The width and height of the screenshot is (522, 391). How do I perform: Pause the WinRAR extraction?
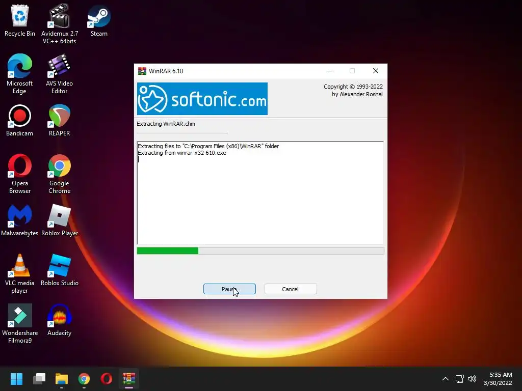[x=229, y=289]
